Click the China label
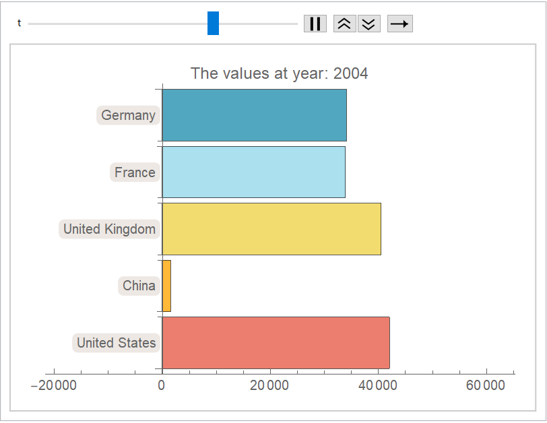This screenshot has width=547, height=423. point(139,286)
